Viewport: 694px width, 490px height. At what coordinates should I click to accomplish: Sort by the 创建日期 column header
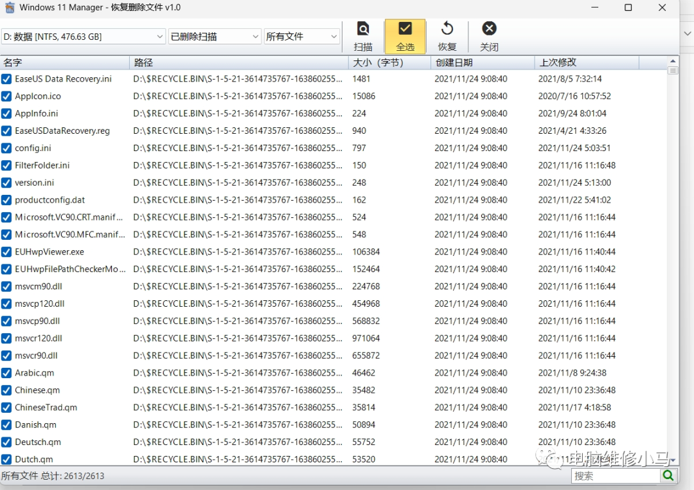pyautogui.click(x=483, y=62)
